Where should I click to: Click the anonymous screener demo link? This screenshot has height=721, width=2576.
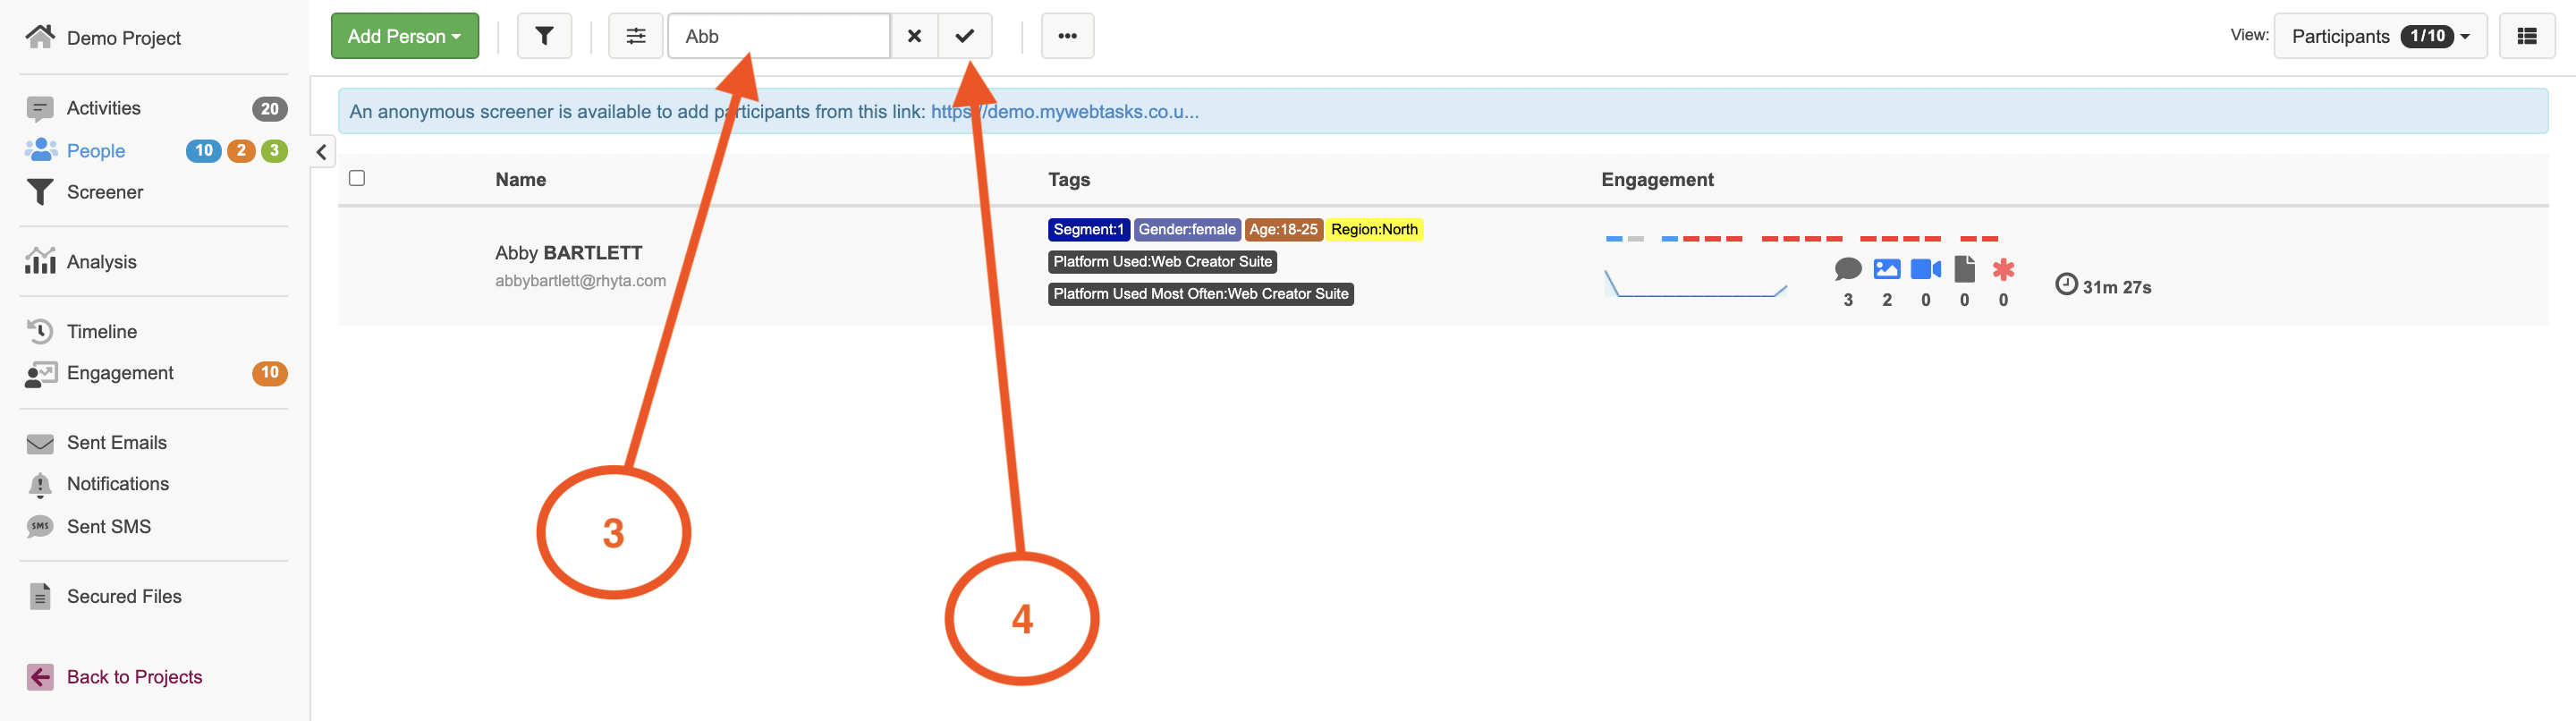[1064, 112]
